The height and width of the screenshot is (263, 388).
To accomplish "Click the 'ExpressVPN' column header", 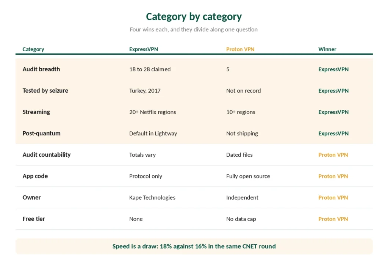I will pos(144,49).
